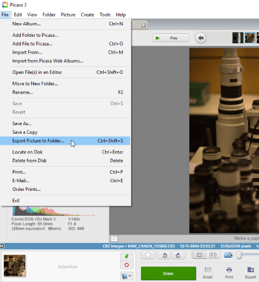Open the Picture menu
This screenshot has width=259, height=282.
[68, 14]
